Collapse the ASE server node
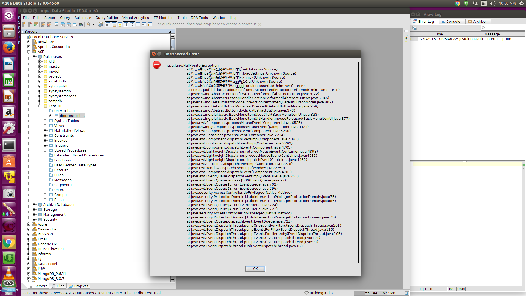The width and height of the screenshot is (526, 296). 29,52
